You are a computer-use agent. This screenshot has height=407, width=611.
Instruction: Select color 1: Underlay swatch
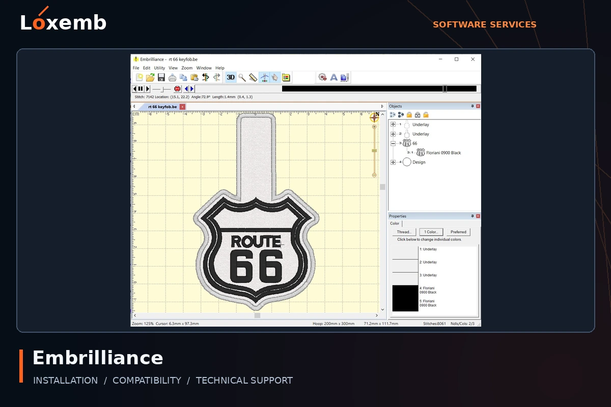(405, 253)
